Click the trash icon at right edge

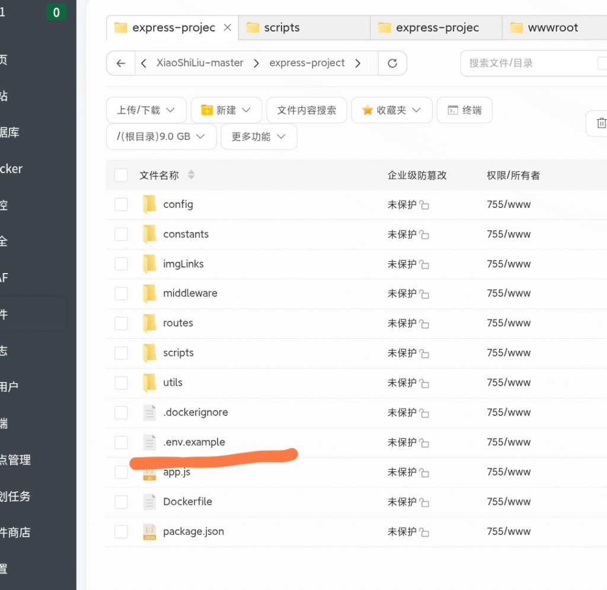[x=600, y=123]
